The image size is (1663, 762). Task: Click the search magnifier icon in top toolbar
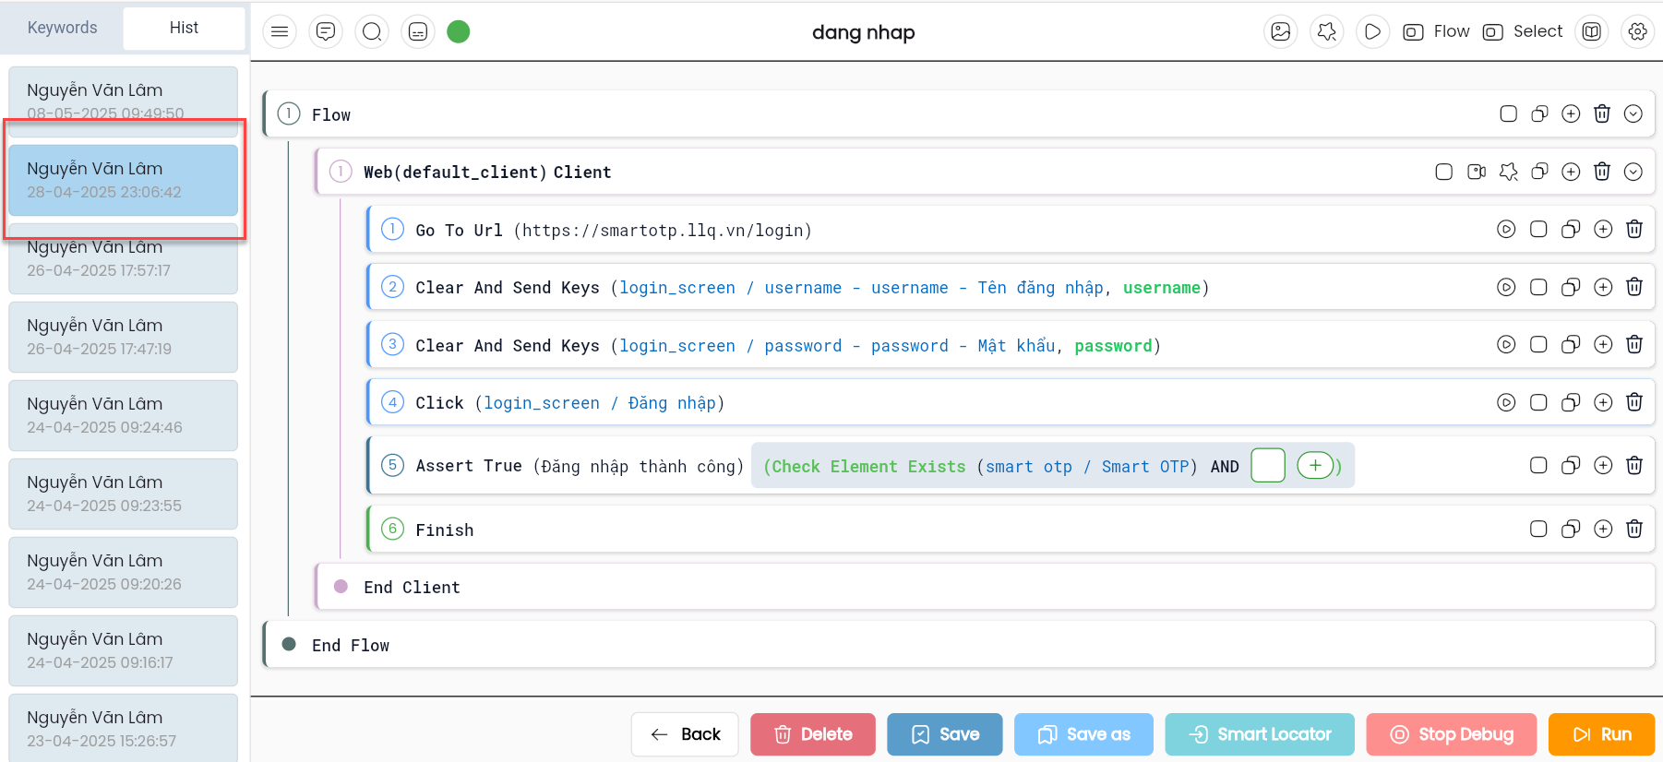(372, 32)
